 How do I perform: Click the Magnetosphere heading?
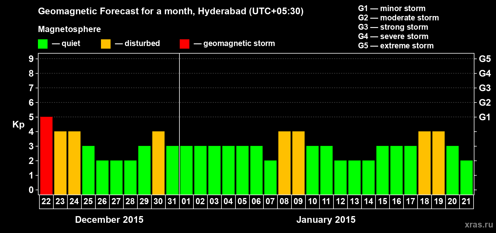(69, 29)
